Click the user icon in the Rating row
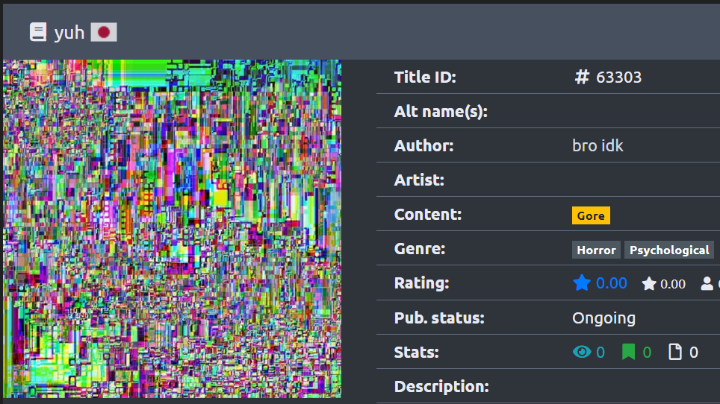720x404 pixels. [707, 284]
